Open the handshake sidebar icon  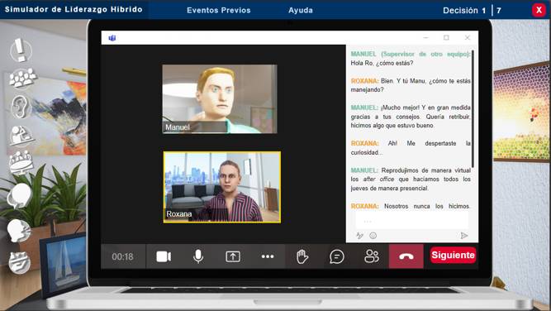tap(19, 262)
